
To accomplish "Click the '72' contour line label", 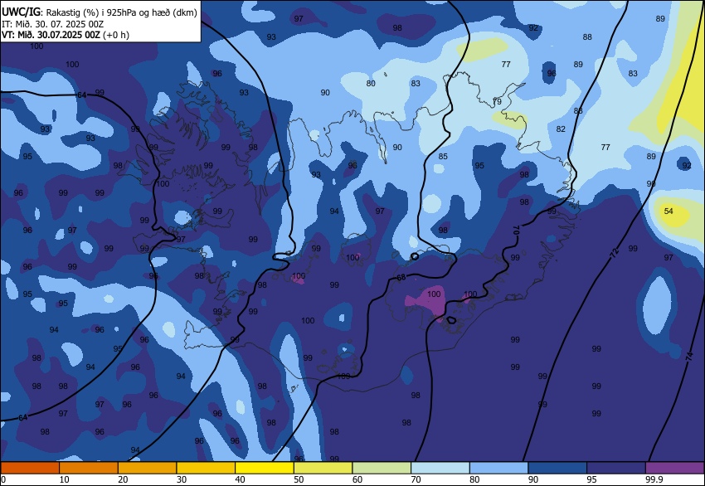I will click(614, 252).
